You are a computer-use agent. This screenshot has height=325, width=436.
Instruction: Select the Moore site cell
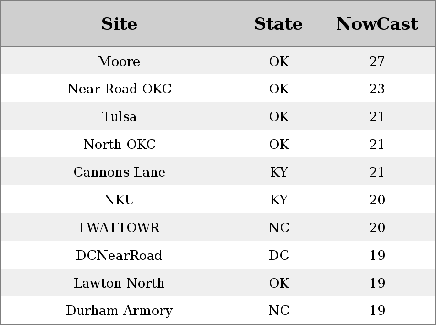[x=119, y=61]
